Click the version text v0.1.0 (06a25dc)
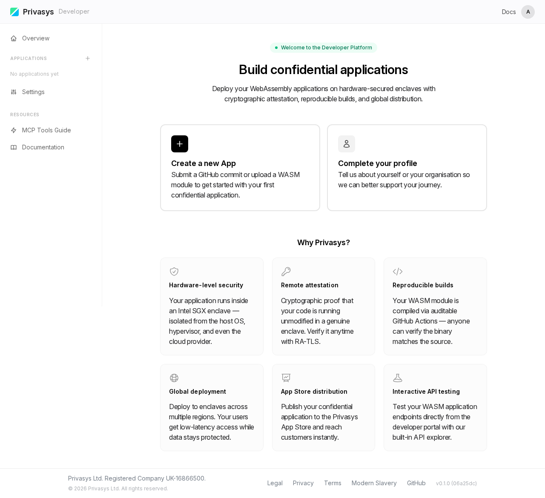545x498 pixels. [x=456, y=484]
